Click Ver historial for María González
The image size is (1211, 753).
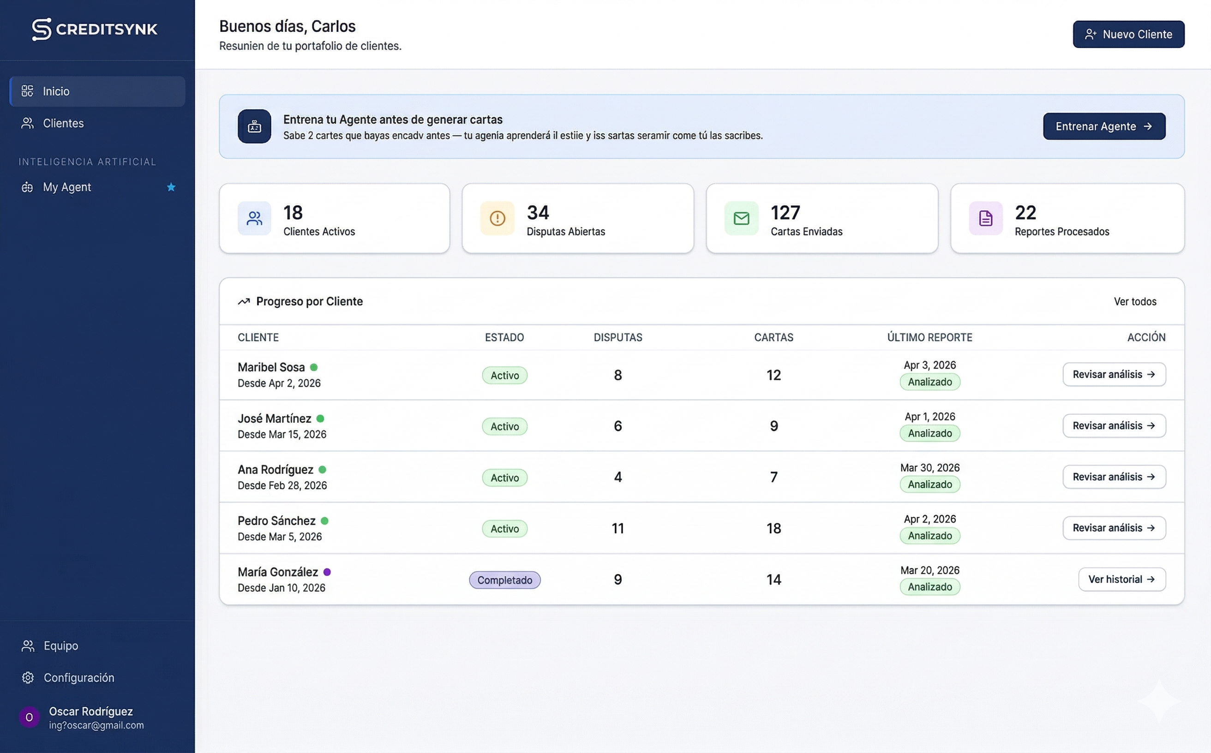tap(1122, 579)
